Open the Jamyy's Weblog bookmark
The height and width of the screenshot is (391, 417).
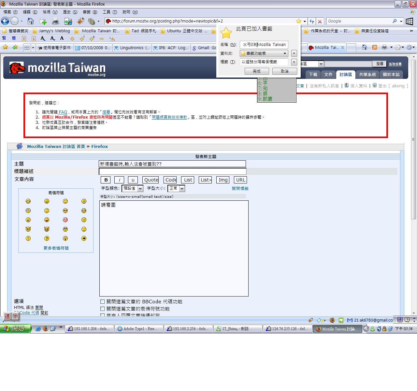pyautogui.click(x=51, y=31)
